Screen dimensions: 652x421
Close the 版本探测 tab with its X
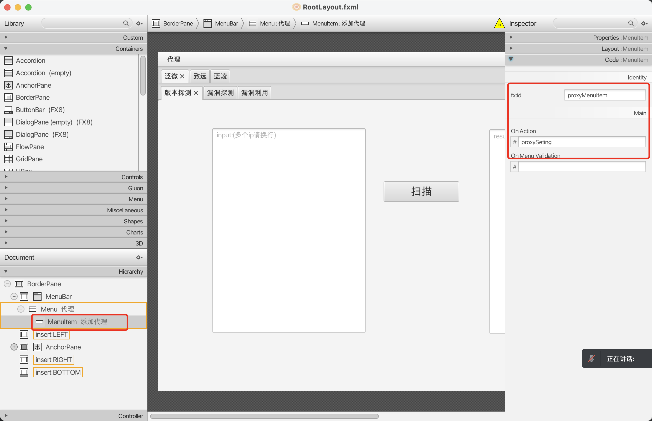click(x=196, y=93)
